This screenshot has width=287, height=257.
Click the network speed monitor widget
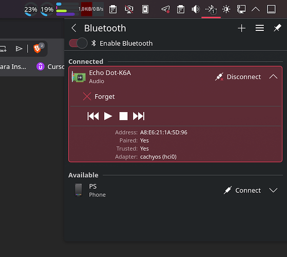92,9
